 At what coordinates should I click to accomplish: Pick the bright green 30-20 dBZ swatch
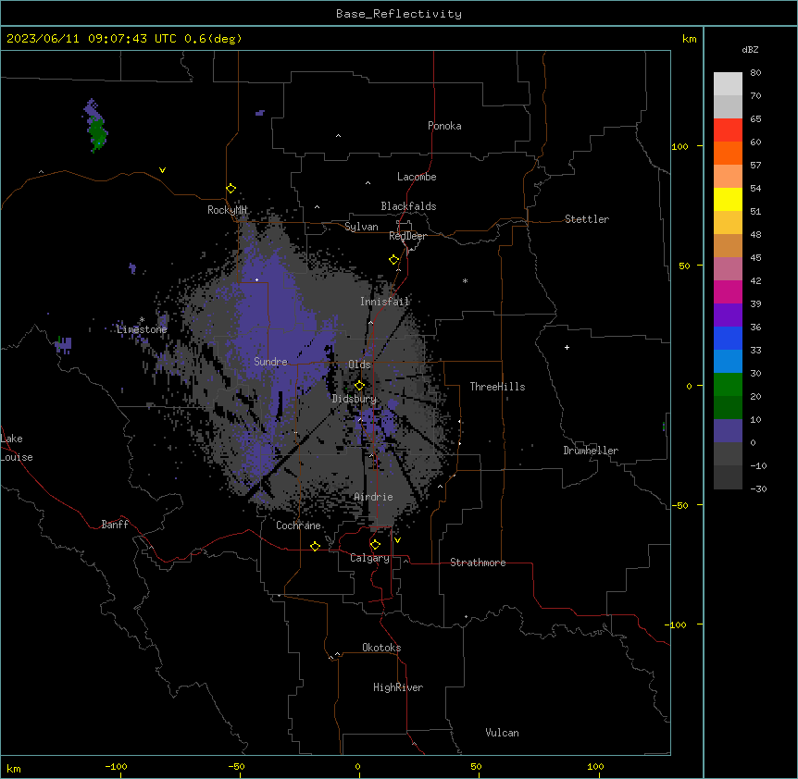pos(728,385)
